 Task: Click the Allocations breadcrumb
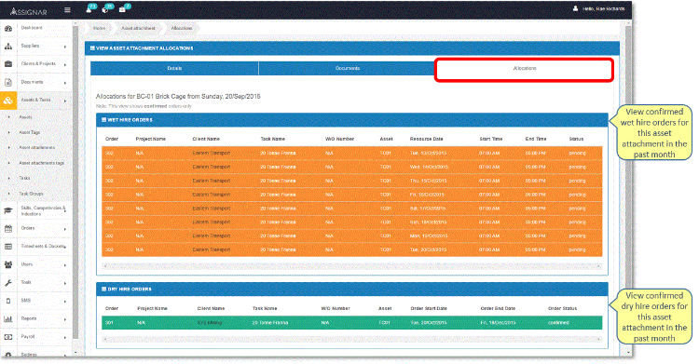coord(182,28)
